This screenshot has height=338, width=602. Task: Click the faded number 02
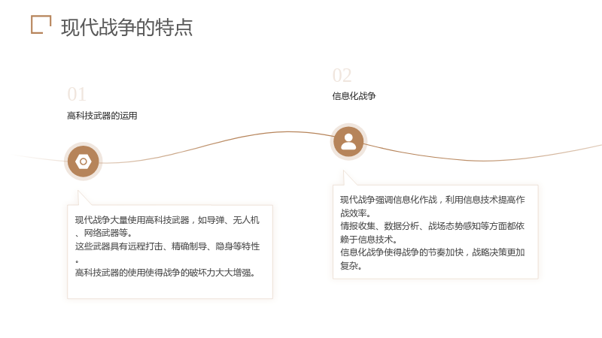pyautogui.click(x=342, y=76)
